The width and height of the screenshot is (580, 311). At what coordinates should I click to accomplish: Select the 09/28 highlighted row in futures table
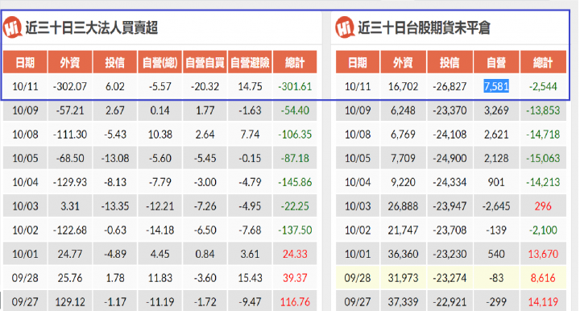click(x=451, y=278)
